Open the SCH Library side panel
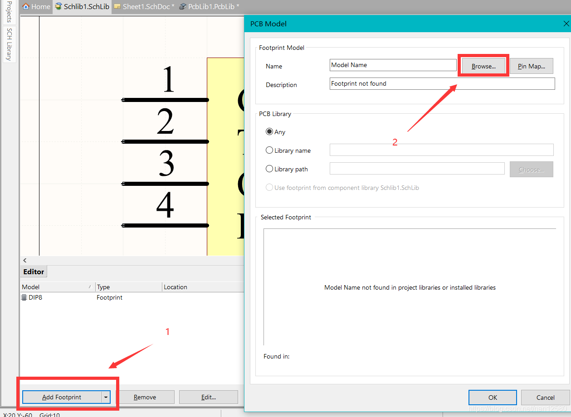 click(x=9, y=44)
